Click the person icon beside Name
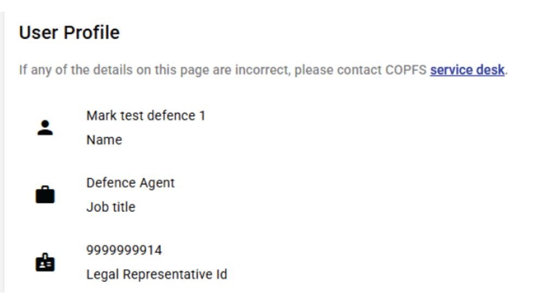This screenshot has width=544, height=304. coord(45,128)
